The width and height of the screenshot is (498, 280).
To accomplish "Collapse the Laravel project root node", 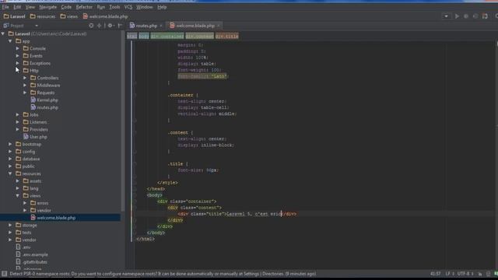I will [x=3, y=33].
